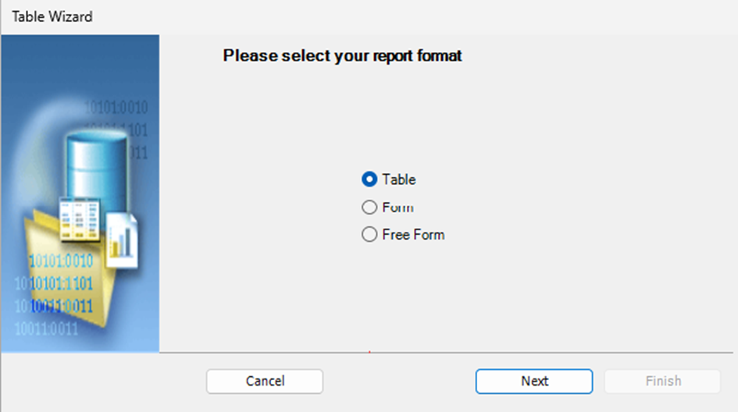The image size is (738, 412).
Task: Click the horizontal separator above the buttons
Action: pyautogui.click(x=446, y=352)
